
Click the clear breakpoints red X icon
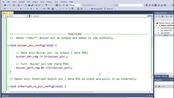click(48, 9)
